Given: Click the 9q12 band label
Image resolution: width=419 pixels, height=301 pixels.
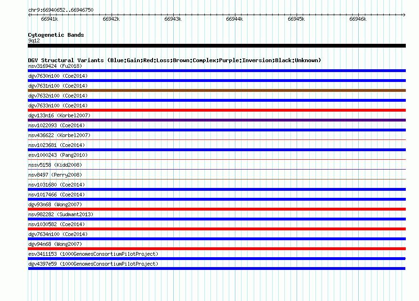Looking at the screenshot, I should tap(34, 41).
